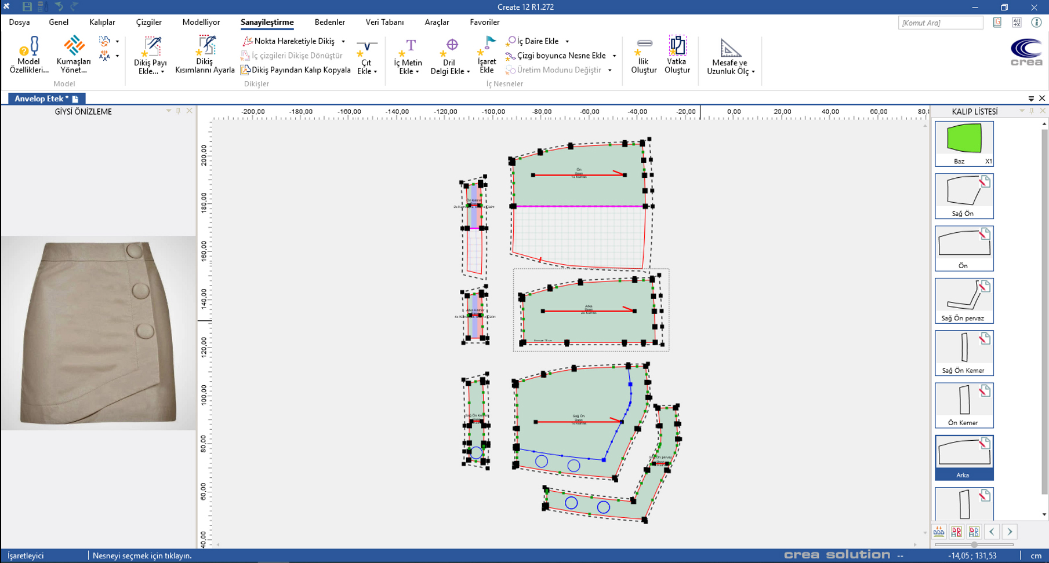Expand the Mesafe ve Uzunluk Ölç dropdown
Viewport: 1049px width, 563px height.
pos(753,72)
